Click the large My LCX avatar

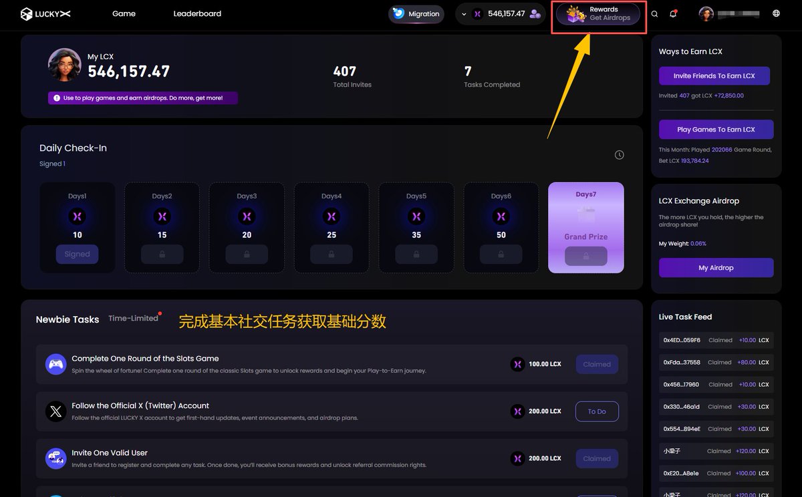pyautogui.click(x=64, y=65)
